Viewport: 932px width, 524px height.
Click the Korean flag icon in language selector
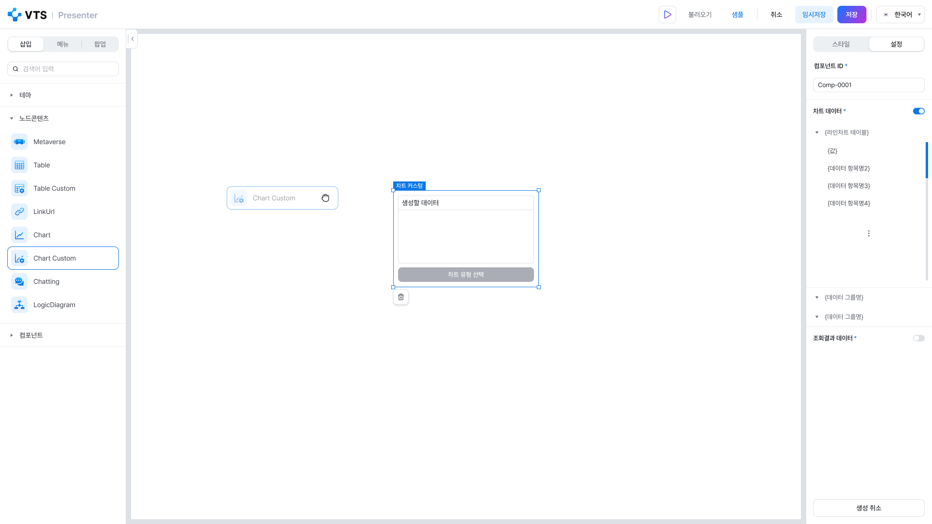coord(886,15)
